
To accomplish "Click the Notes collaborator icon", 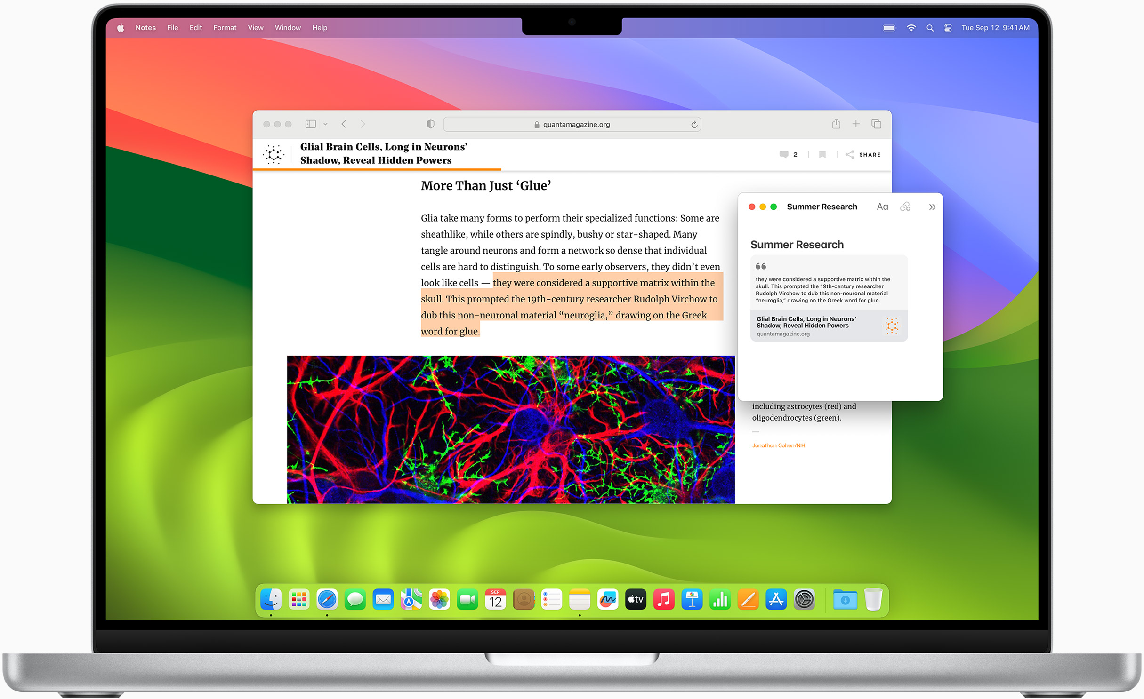I will [x=904, y=207].
